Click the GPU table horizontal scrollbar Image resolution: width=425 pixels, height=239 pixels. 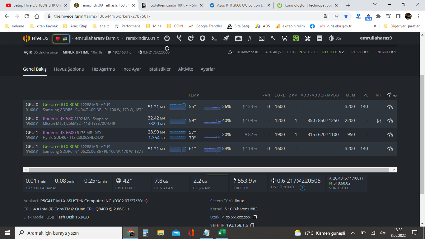209,170
